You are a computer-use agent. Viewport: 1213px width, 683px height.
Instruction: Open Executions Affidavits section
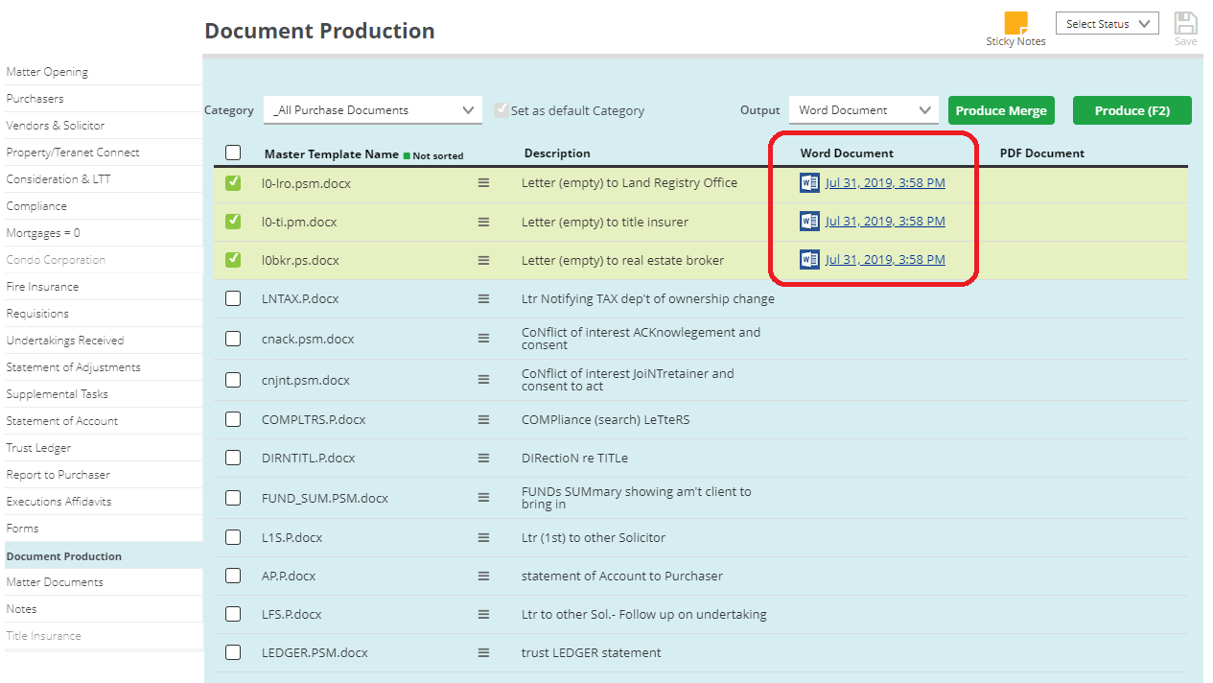pyautogui.click(x=58, y=502)
